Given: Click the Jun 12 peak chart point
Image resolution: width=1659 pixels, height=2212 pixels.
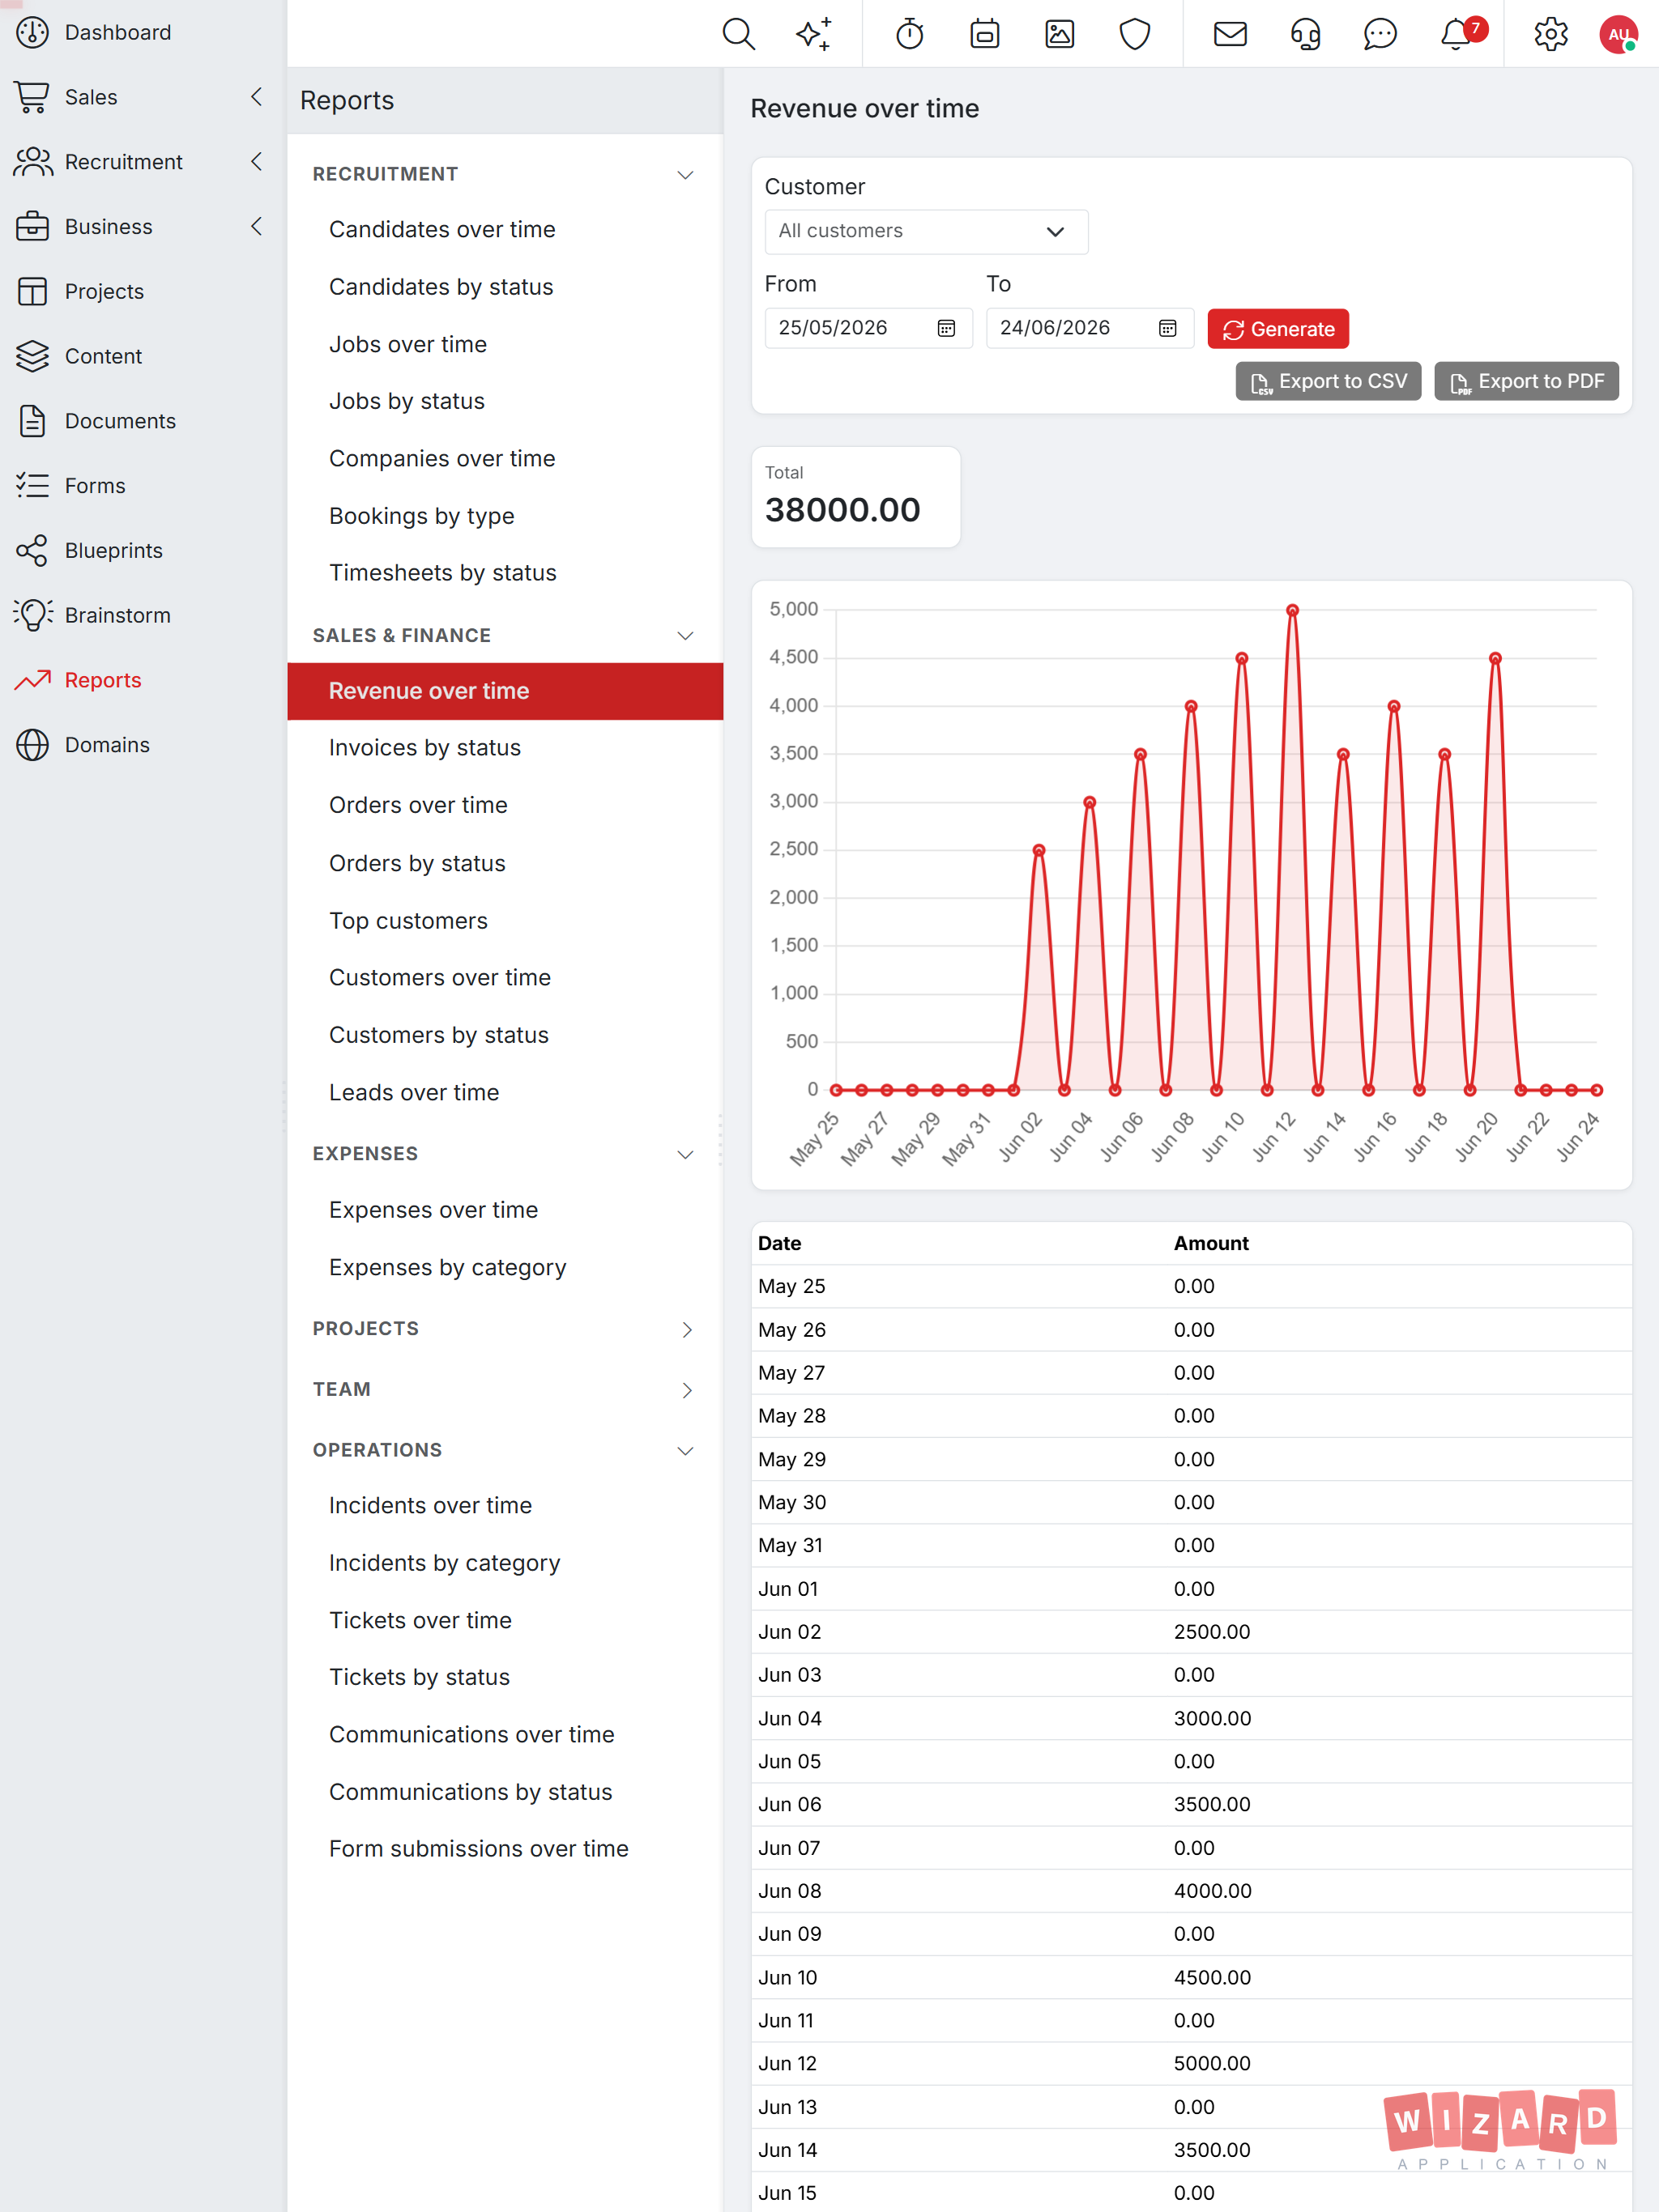Looking at the screenshot, I should coord(1292,610).
